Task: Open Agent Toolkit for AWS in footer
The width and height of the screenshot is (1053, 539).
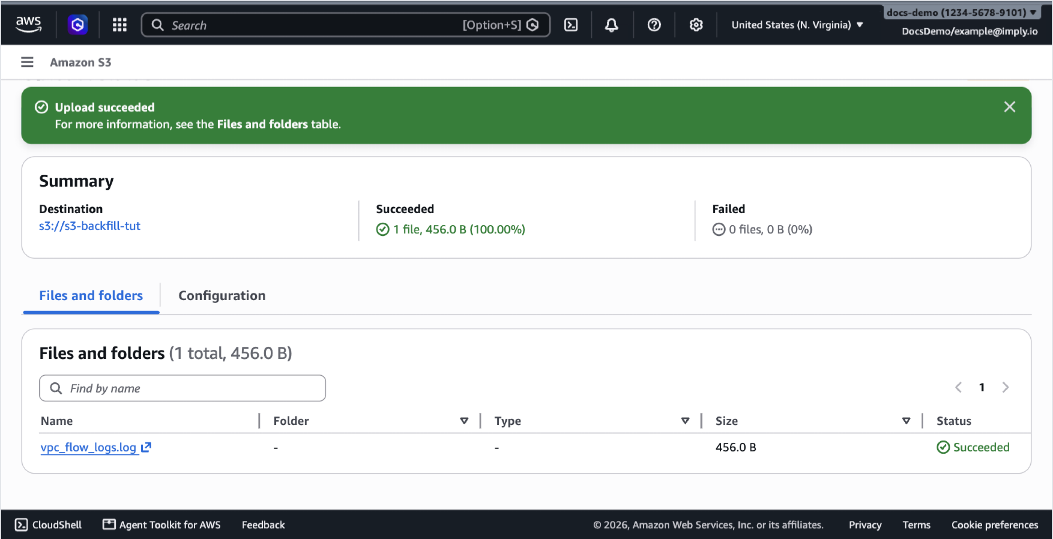Action: pyautogui.click(x=170, y=525)
